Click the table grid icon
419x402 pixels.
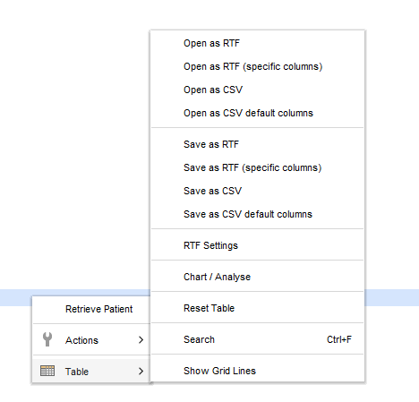tap(47, 371)
